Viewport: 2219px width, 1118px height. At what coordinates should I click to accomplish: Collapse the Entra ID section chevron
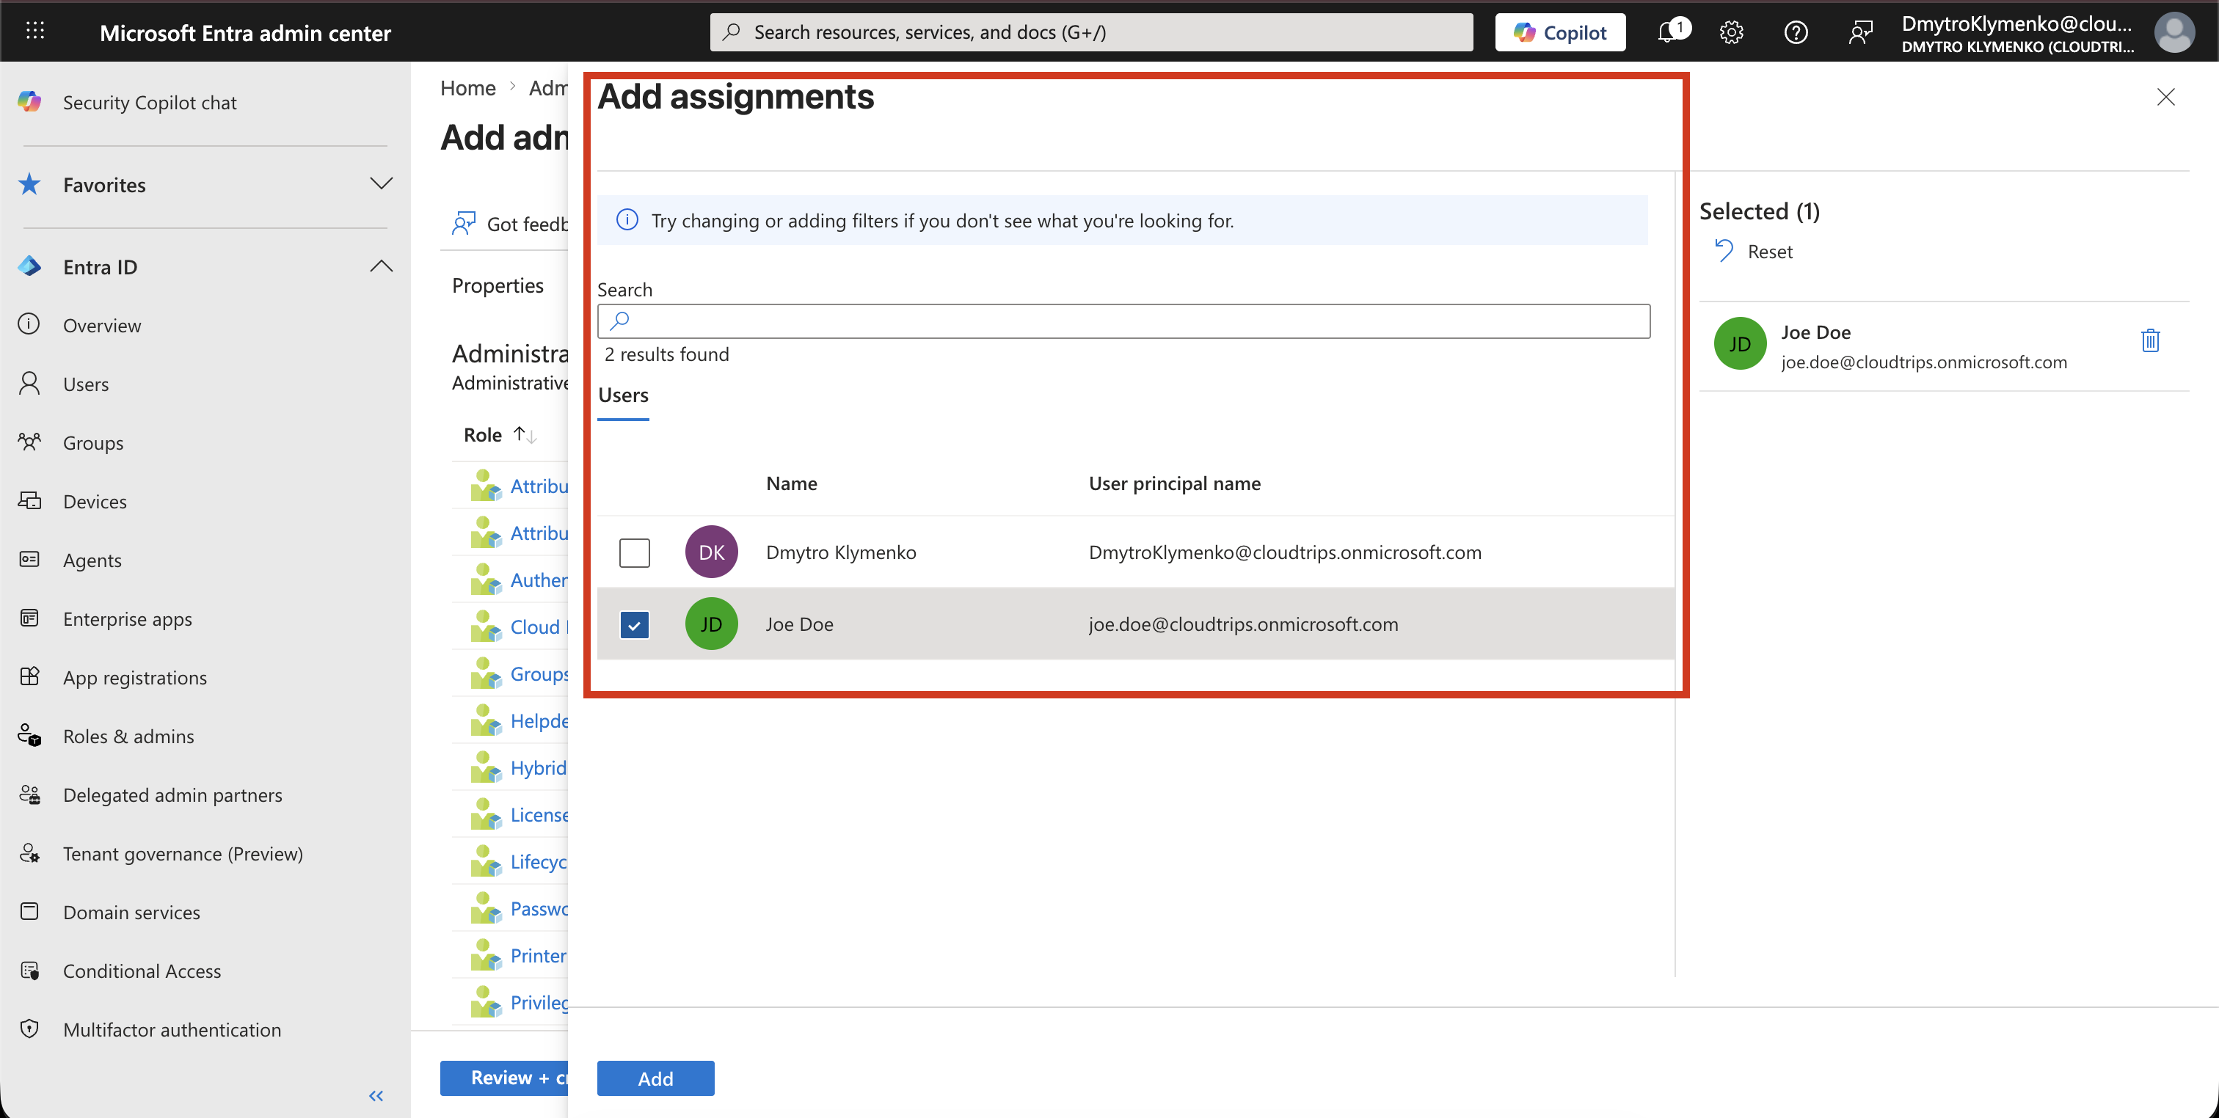381,266
